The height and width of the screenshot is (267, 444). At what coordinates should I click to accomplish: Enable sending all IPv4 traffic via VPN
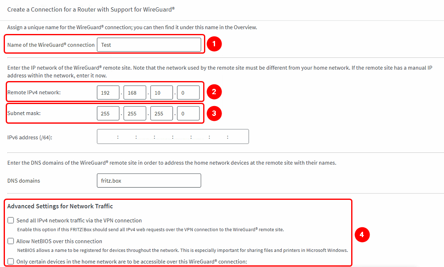[x=11, y=220]
